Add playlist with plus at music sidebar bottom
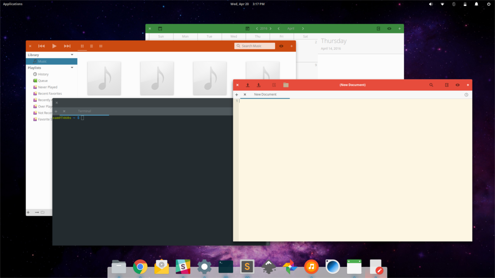The image size is (495, 278). (x=28, y=212)
